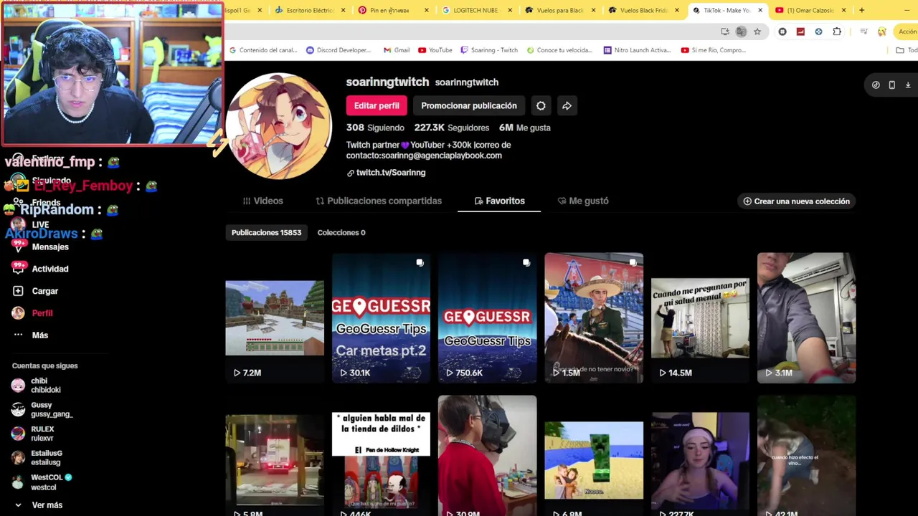Screen dimensions: 918x516
Task: Open Actividad notifications
Action: [x=50, y=269]
